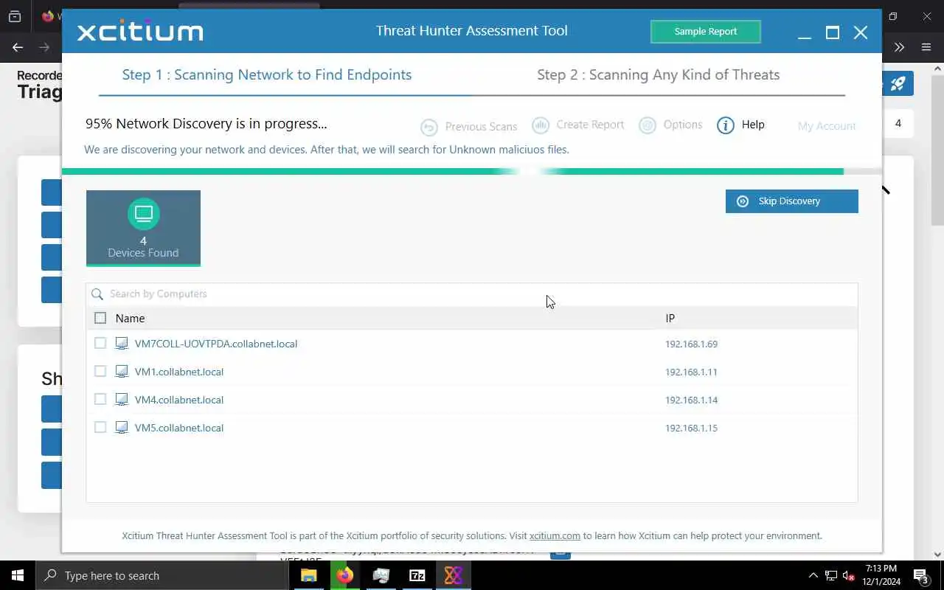944x590 pixels.
Task: Open the Sample Report
Action: pos(705,32)
